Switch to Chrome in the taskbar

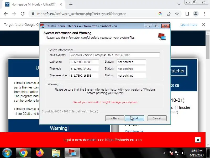23,153
